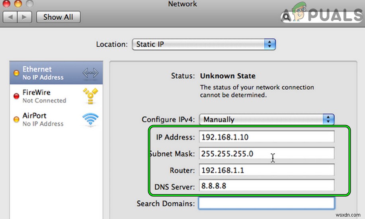The width and height of the screenshot is (365, 219).
Task: Click the back navigation arrow
Action: point(10,17)
